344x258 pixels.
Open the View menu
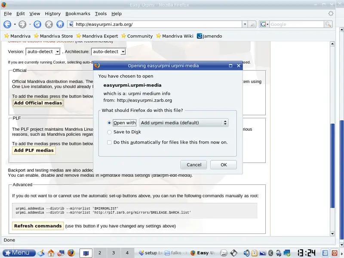point(35,14)
